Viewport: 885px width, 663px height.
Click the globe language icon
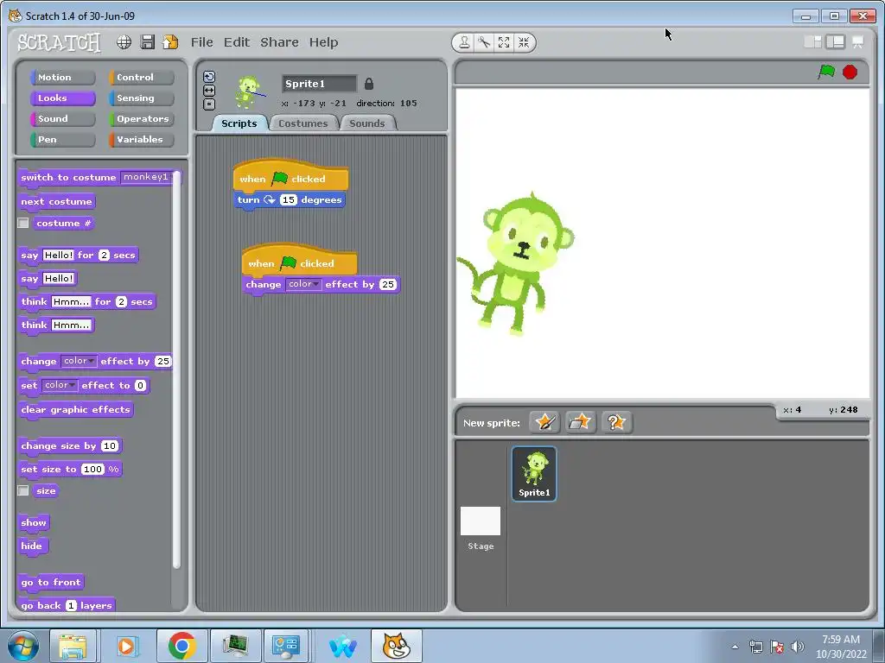tap(124, 42)
